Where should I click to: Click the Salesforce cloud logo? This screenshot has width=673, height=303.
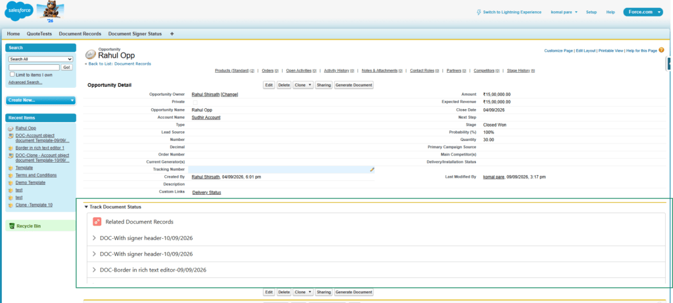[x=19, y=10]
